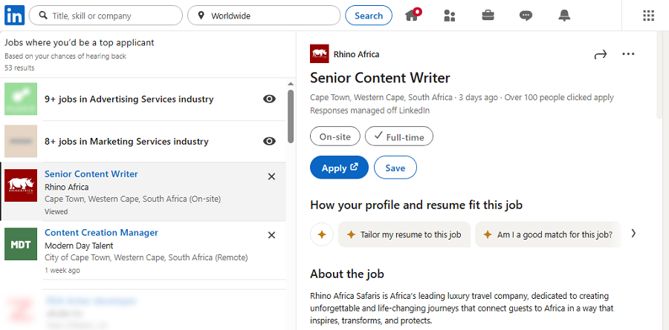The image size is (669, 330).
Task: Open the LinkedIn home logo
Action: pos(15,16)
